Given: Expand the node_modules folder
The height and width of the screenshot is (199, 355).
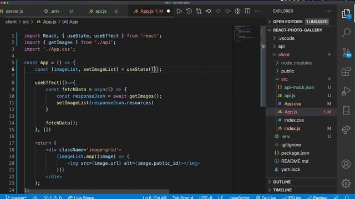Looking at the screenshot, I should tap(301, 62).
